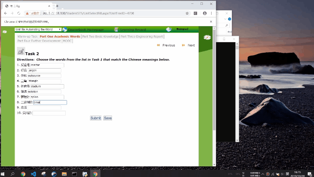
Task: Open the MOOC tab
Action: [x=67, y=41]
